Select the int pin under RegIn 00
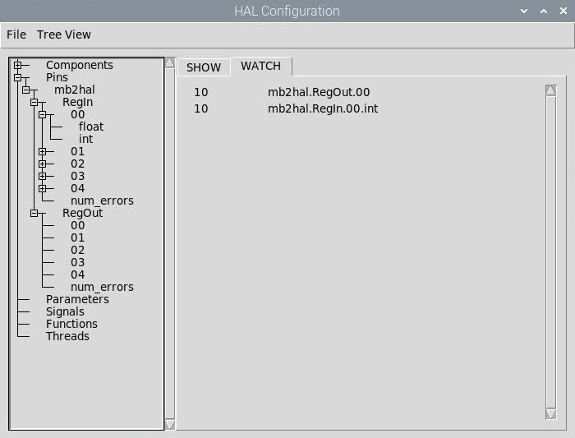Image resolution: width=575 pixels, height=438 pixels. pyautogui.click(x=86, y=140)
